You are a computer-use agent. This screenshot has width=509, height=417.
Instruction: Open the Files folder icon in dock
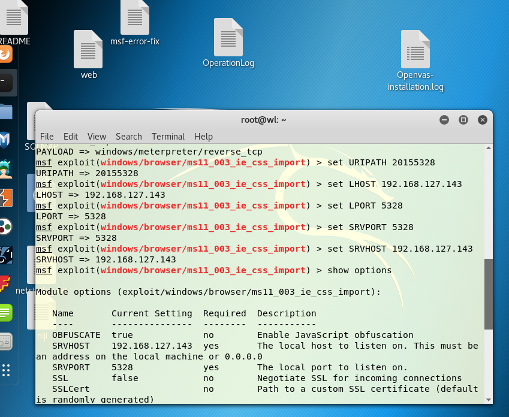tap(5, 111)
